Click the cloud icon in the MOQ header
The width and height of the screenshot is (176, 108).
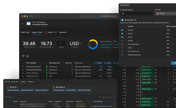tap(96, 63)
